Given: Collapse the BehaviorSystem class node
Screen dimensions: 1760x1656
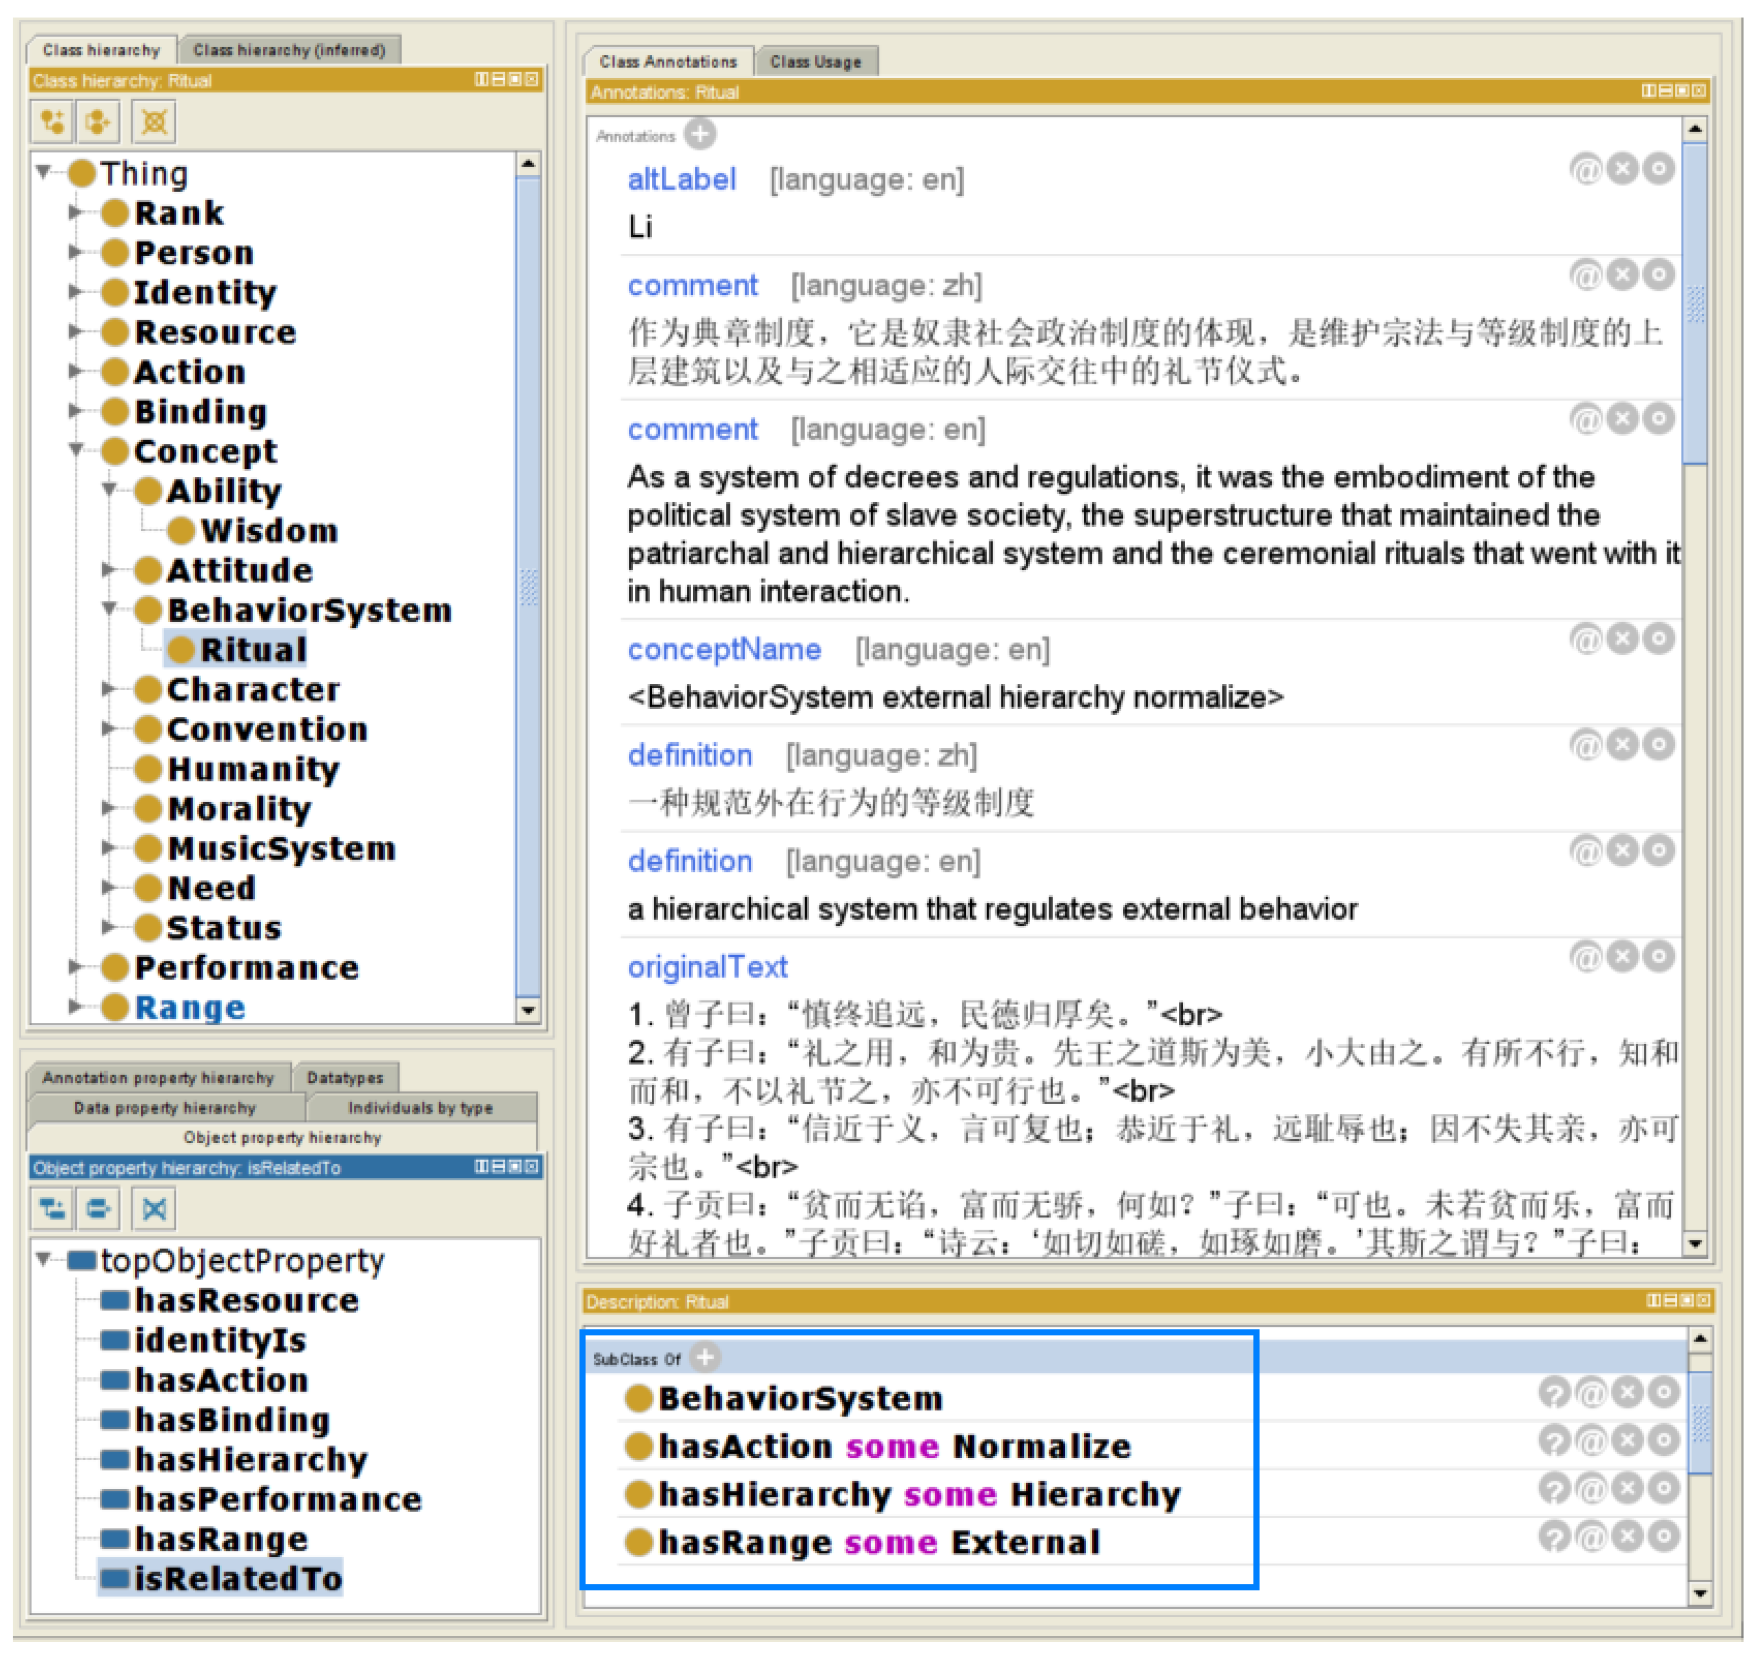Looking at the screenshot, I should 109,608.
